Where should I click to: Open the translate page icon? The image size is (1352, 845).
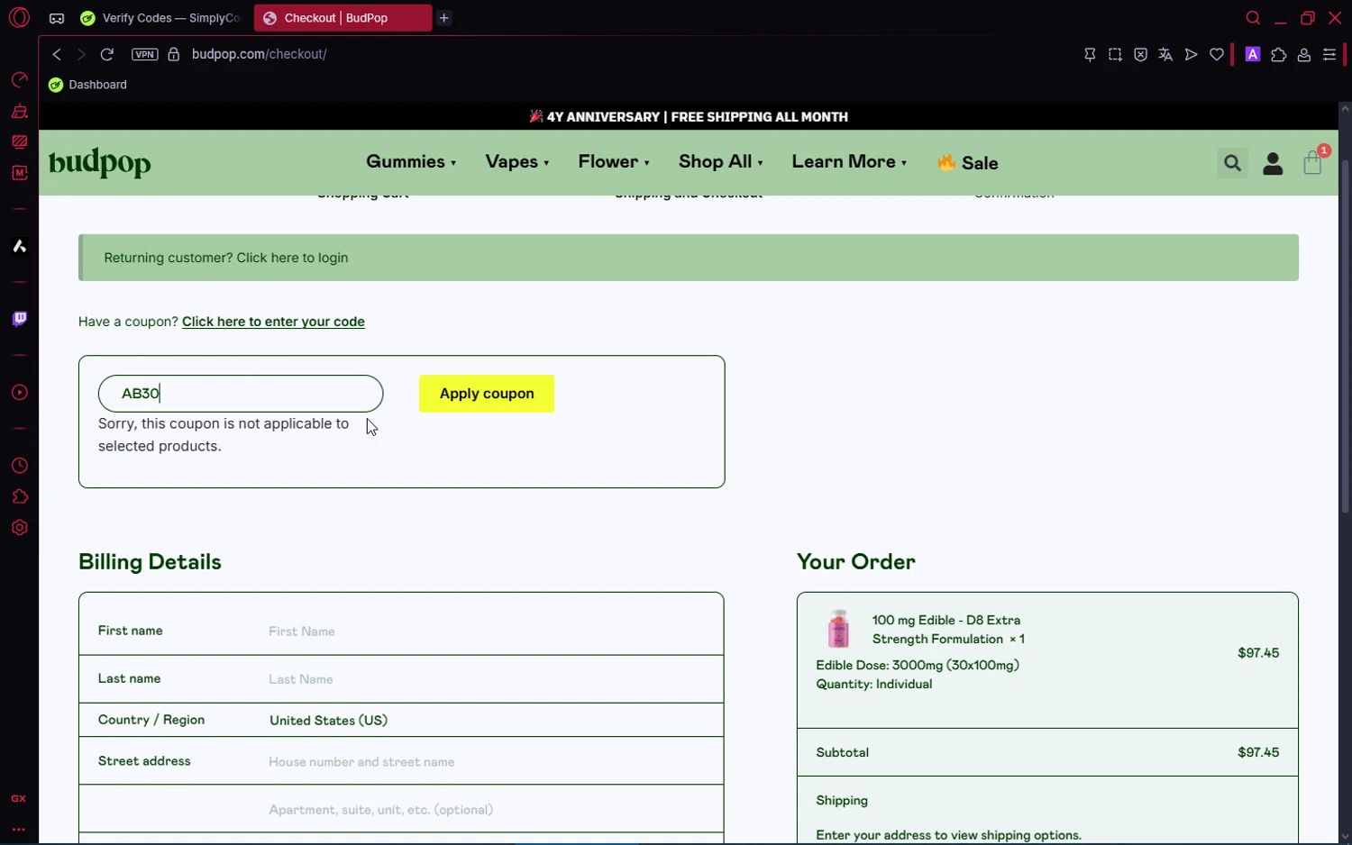coord(1165,55)
